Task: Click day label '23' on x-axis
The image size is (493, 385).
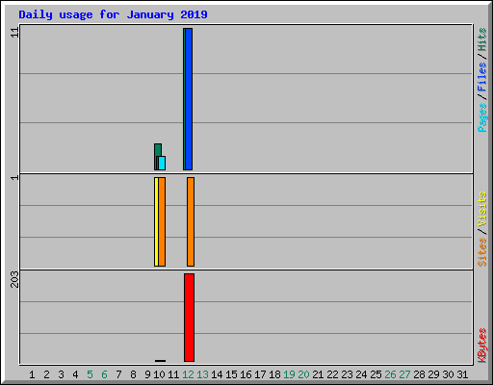Action: pyautogui.click(x=347, y=374)
